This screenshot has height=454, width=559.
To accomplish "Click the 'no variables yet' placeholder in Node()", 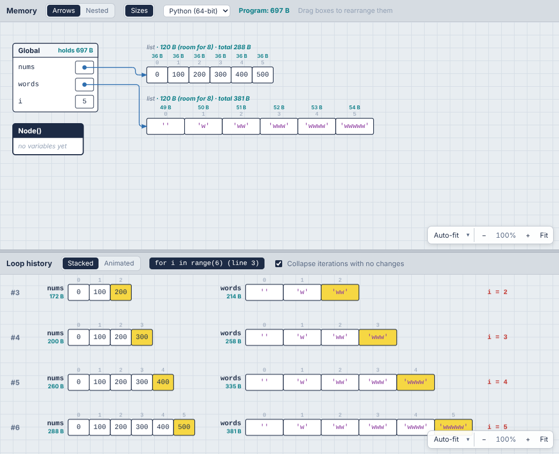I will tap(42, 146).
